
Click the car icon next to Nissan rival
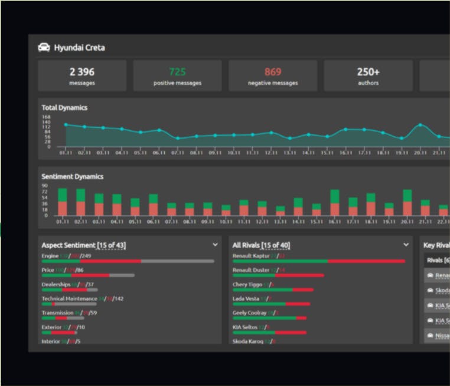click(430, 335)
